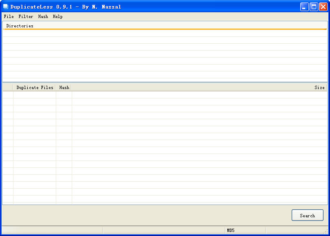Sort by the Size column header
The width and height of the screenshot is (330, 236).
click(x=200, y=87)
